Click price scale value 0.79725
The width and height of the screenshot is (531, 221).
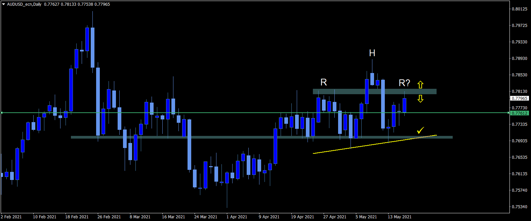point(520,26)
